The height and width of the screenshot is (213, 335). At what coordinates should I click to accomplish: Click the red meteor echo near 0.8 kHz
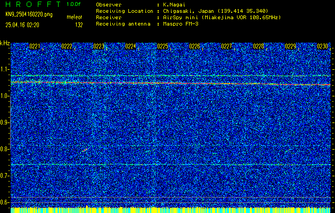[x=85, y=150]
